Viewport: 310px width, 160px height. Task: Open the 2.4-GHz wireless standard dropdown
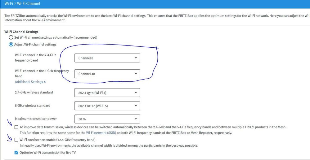[x=107, y=93]
